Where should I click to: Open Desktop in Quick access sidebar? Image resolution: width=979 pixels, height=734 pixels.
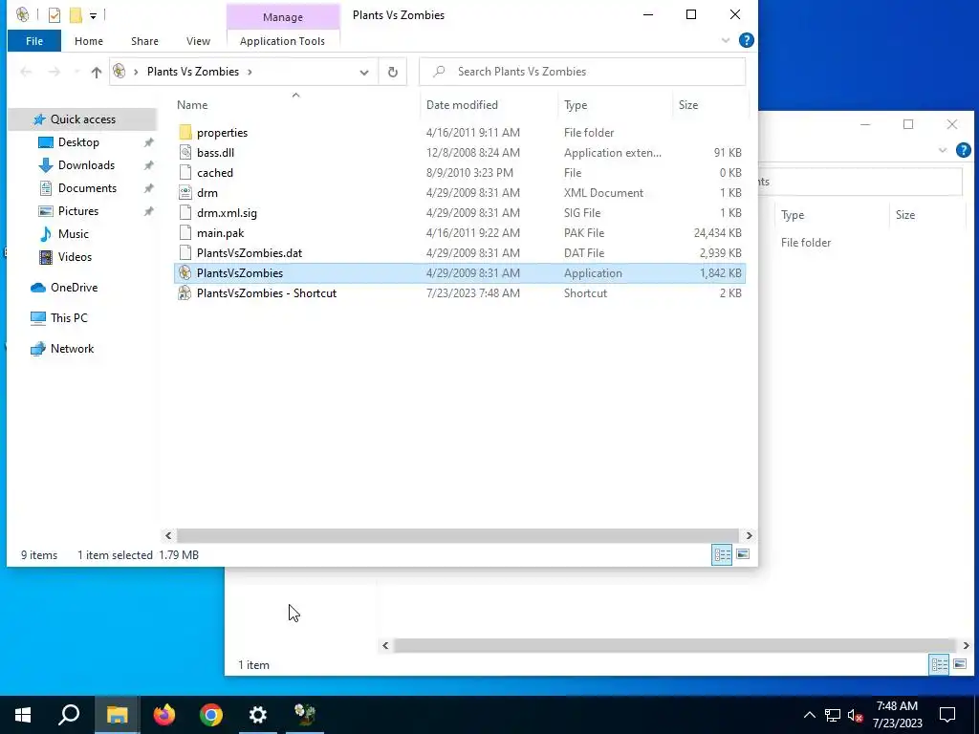78,142
